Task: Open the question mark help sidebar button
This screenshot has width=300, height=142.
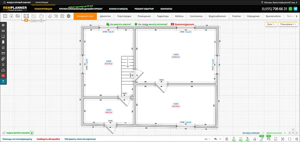Action: pos(3,81)
